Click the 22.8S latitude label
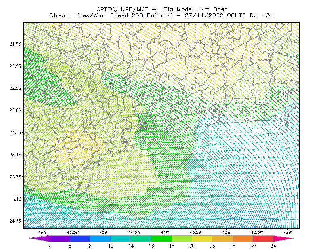 (x=15, y=110)
